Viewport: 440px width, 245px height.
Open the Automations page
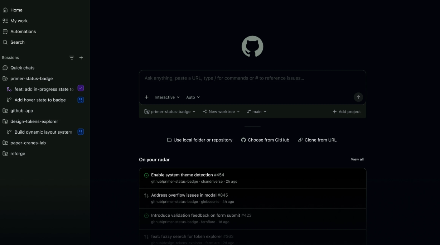tap(23, 32)
